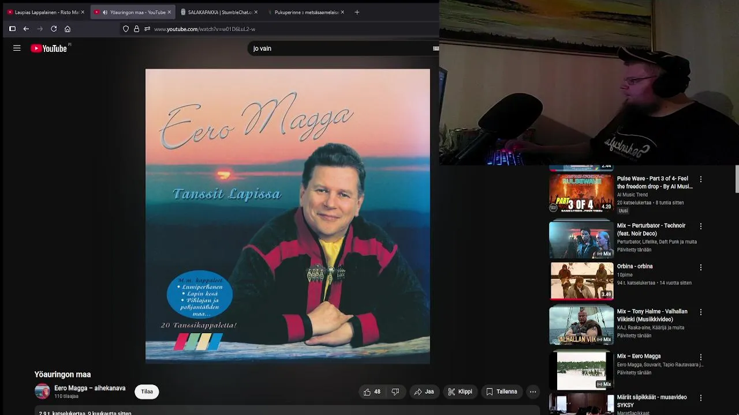Viewport: 739px width, 415px height.
Task: Switch to Pukuperinne metsäsaamelaise tab
Action: point(306,12)
